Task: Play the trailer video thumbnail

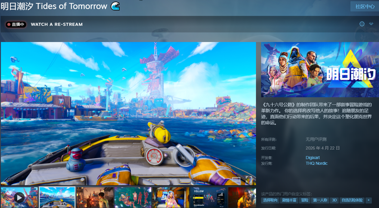Action: (19, 197)
